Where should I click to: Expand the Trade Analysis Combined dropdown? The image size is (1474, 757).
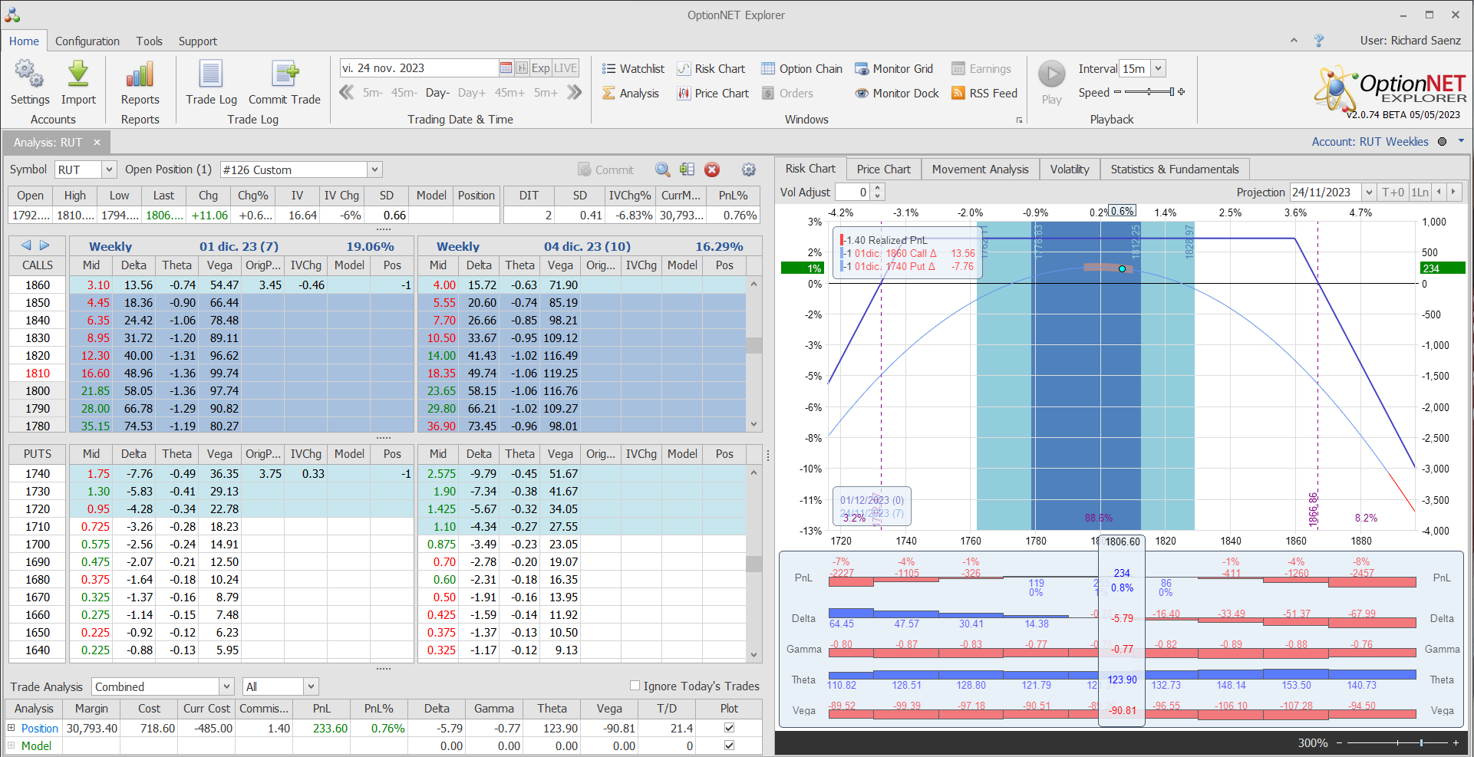(226, 686)
